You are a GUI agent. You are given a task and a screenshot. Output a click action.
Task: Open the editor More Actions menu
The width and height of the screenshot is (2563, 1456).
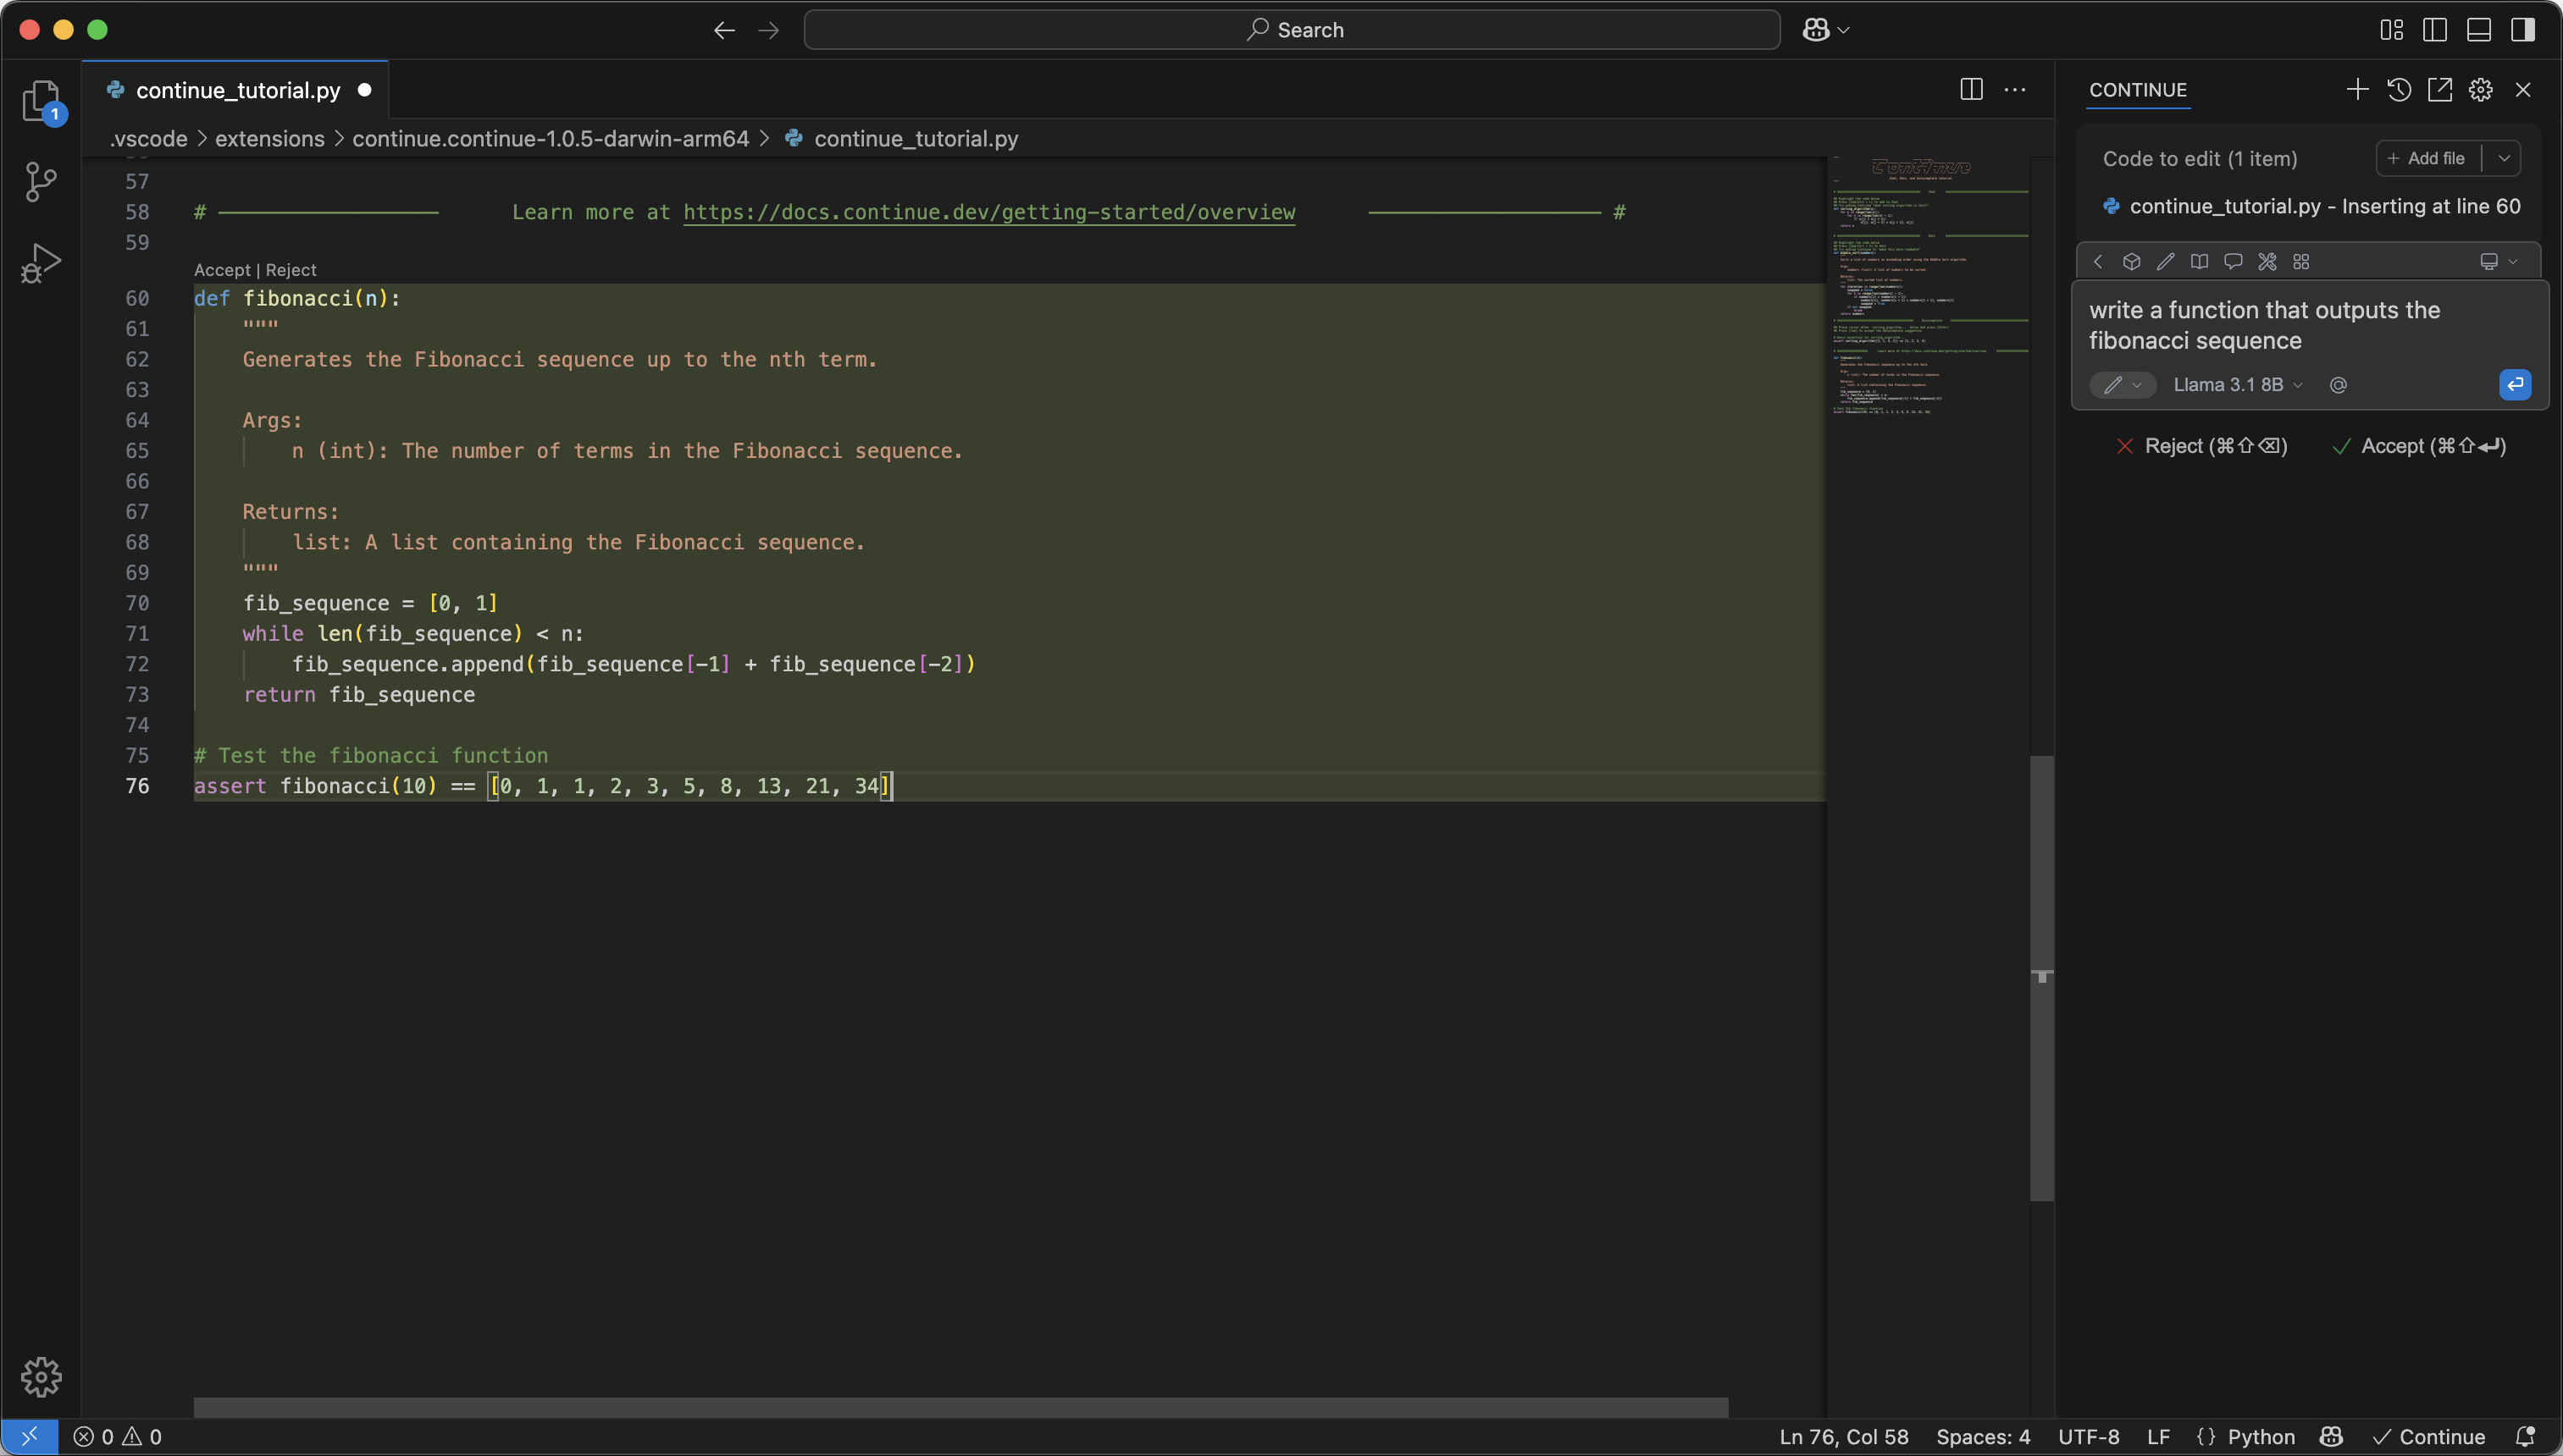click(x=2015, y=89)
